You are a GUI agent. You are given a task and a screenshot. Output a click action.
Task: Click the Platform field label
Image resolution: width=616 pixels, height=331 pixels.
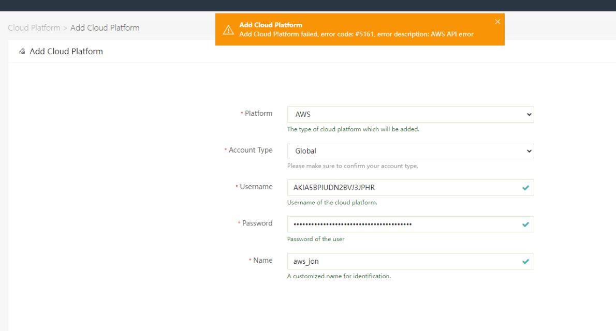258,113
